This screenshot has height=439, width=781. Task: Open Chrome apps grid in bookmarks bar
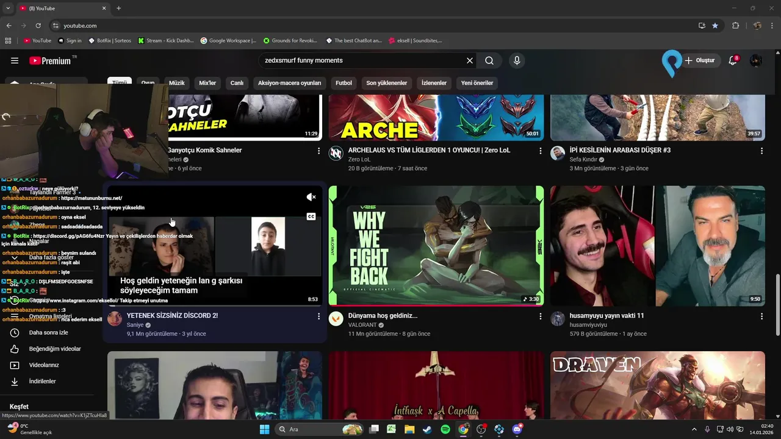[x=9, y=41]
